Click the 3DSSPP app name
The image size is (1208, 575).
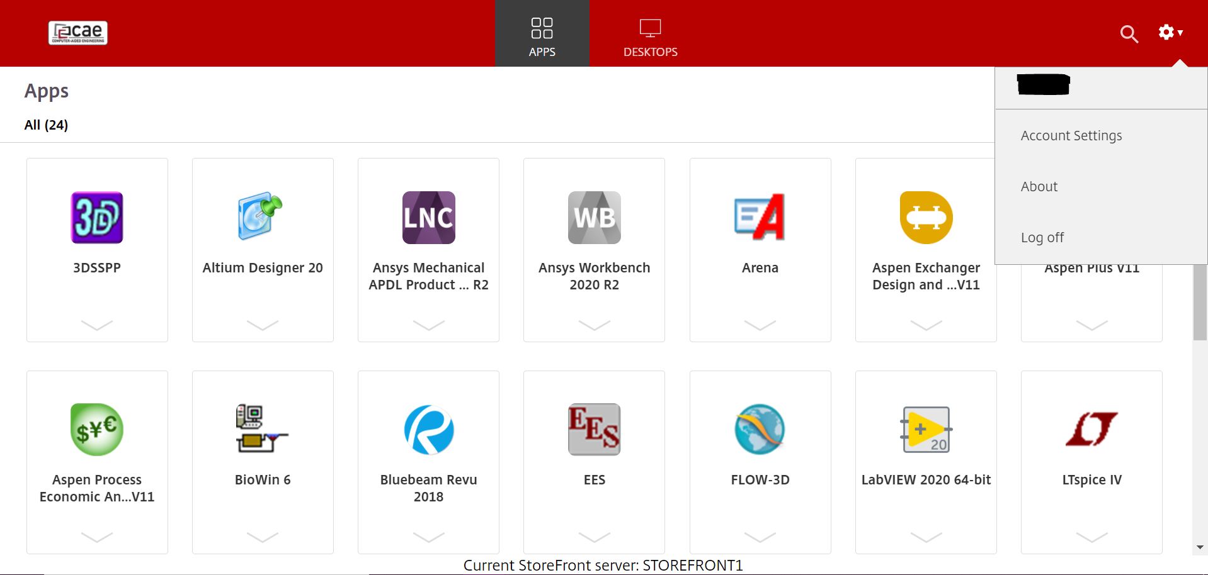coord(97,268)
